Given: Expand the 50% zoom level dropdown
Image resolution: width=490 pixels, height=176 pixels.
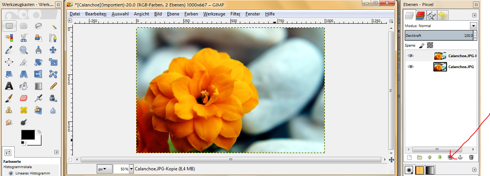Looking at the screenshot, I should 131,169.
